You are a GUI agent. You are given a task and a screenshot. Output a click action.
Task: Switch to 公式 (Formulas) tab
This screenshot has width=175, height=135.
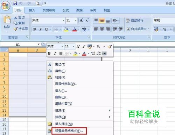[x=66, y=10]
